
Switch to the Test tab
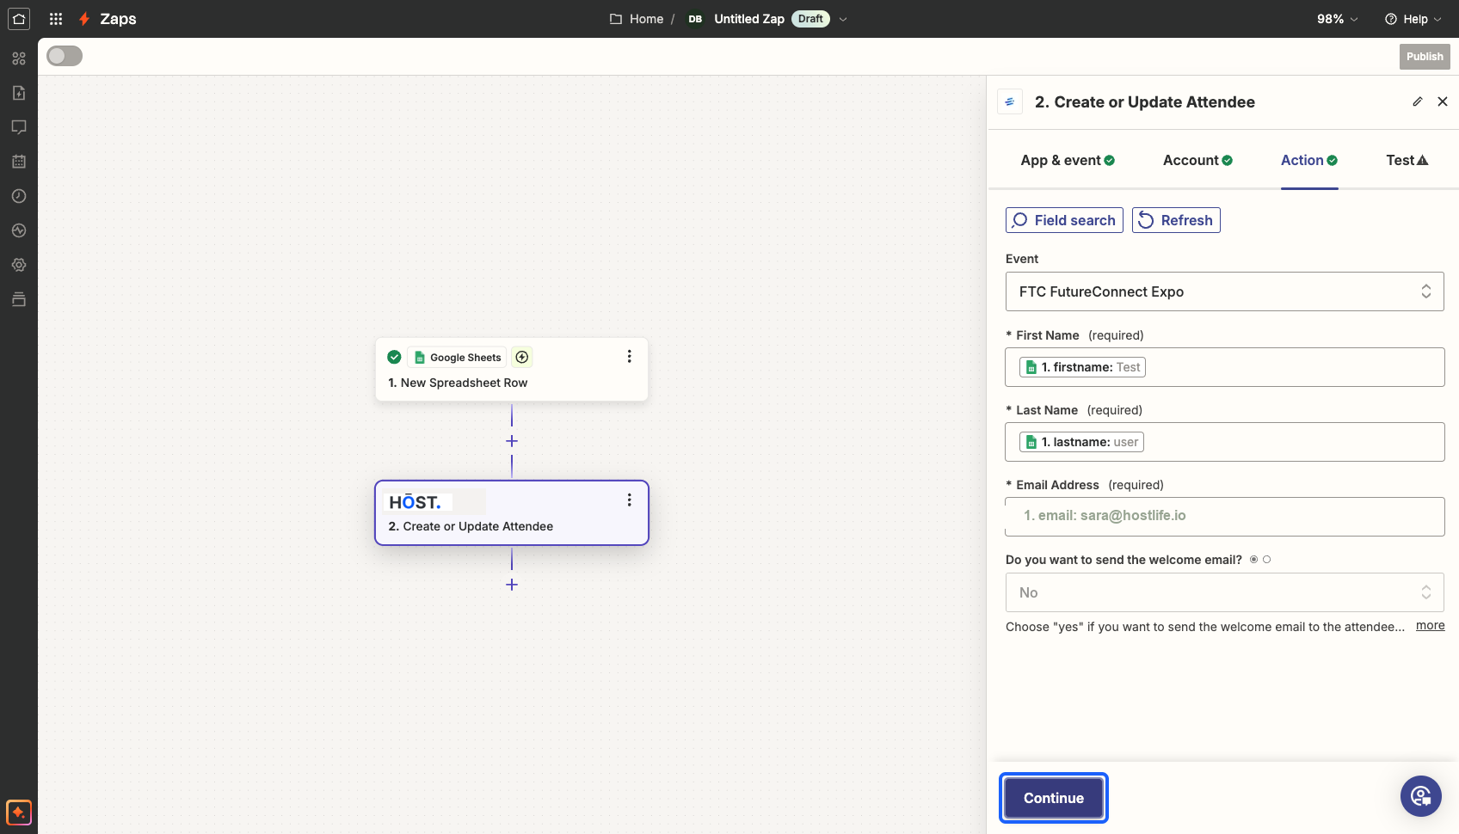pyautogui.click(x=1407, y=160)
